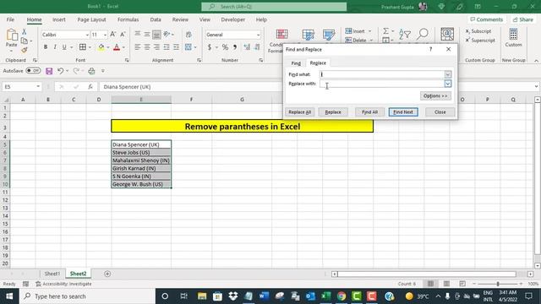The image size is (541, 304).
Task: Click the Custom group icon
Action: point(513,37)
